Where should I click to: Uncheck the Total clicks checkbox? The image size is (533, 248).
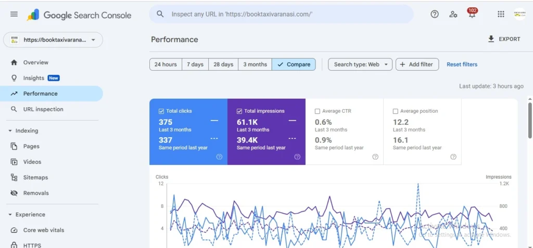[x=161, y=111]
